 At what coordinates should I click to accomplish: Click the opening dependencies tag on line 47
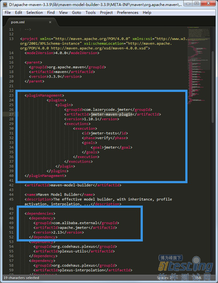click(40, 213)
